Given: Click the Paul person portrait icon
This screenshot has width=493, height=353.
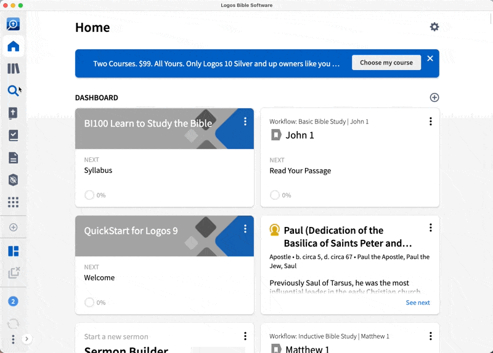Looking at the screenshot, I should 274,230.
